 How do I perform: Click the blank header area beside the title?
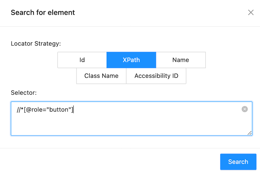(x=155, y=13)
